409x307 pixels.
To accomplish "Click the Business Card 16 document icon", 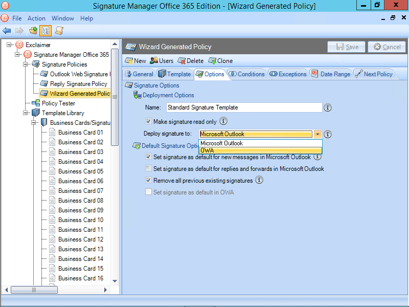I will click(x=52, y=278).
